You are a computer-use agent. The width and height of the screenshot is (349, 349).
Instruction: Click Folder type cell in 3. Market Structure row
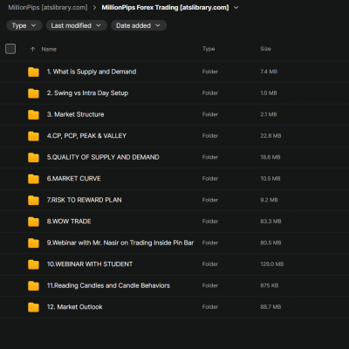(x=210, y=114)
